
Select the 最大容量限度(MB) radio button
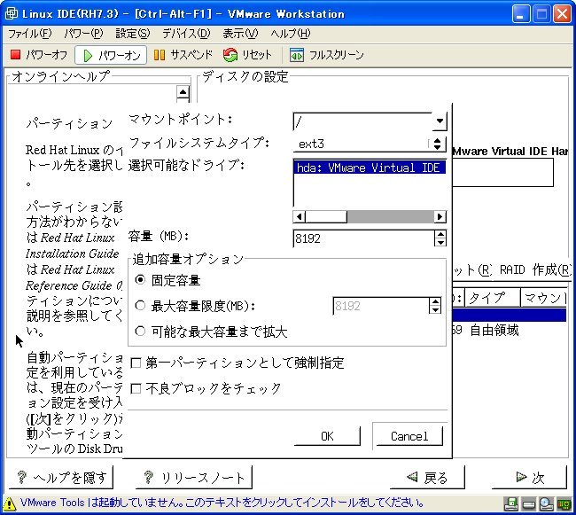click(x=140, y=305)
